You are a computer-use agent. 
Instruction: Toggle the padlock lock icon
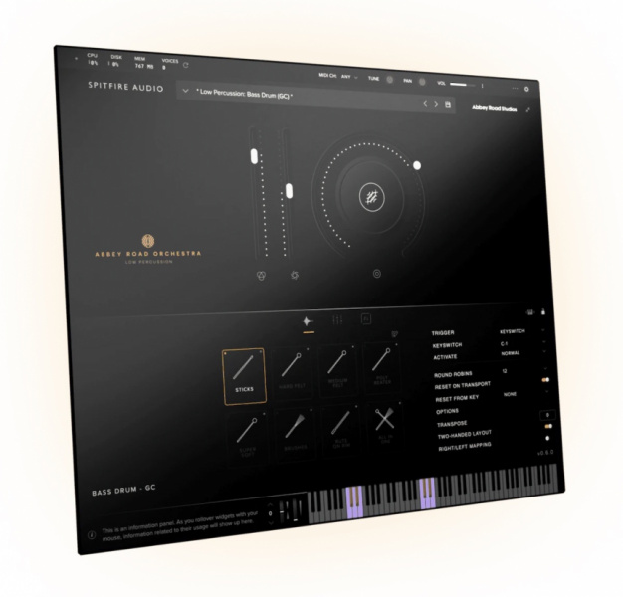[543, 311]
